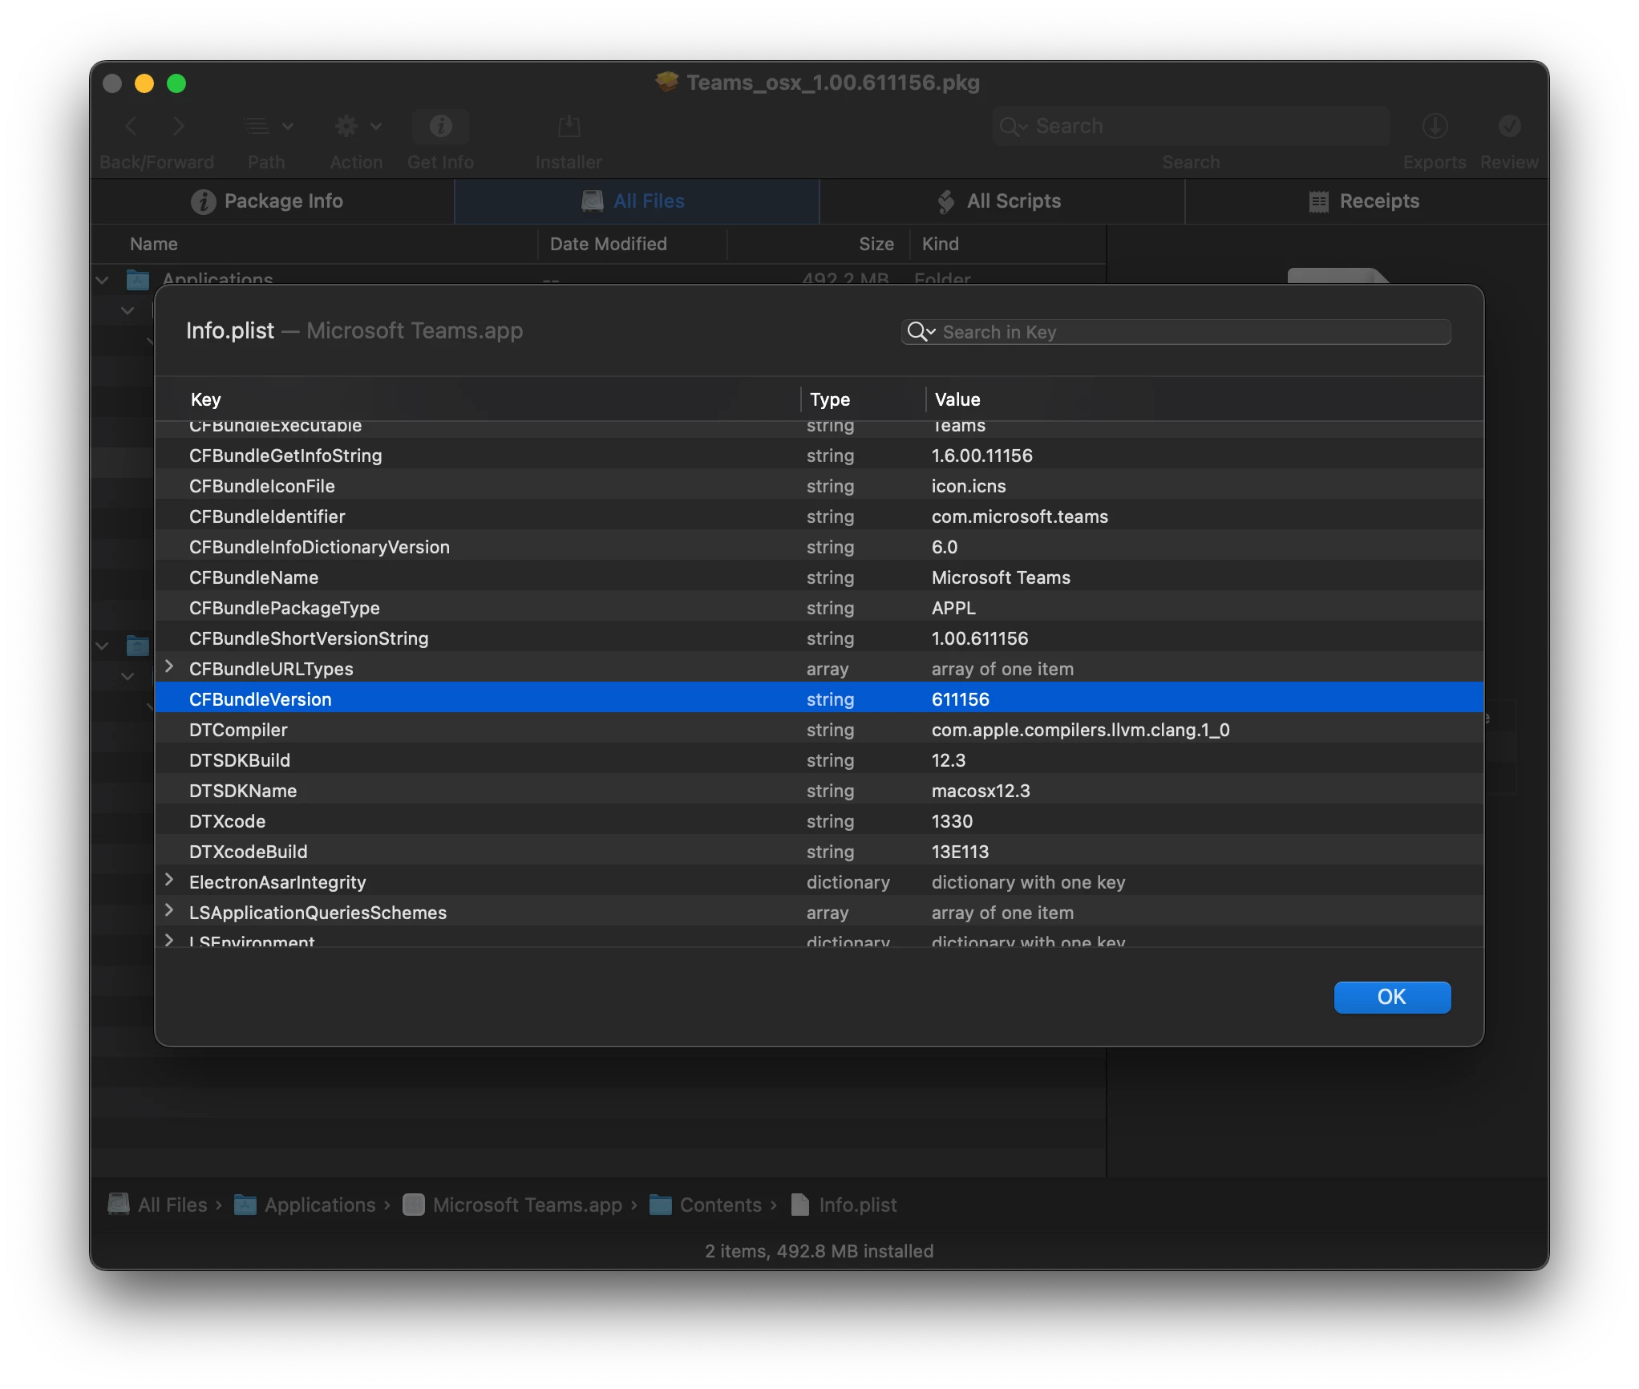Click the value 13E113

(x=960, y=852)
